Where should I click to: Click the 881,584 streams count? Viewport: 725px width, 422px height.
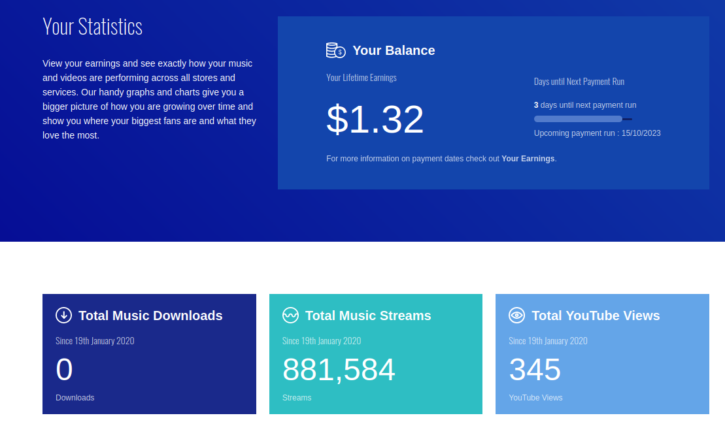click(339, 370)
